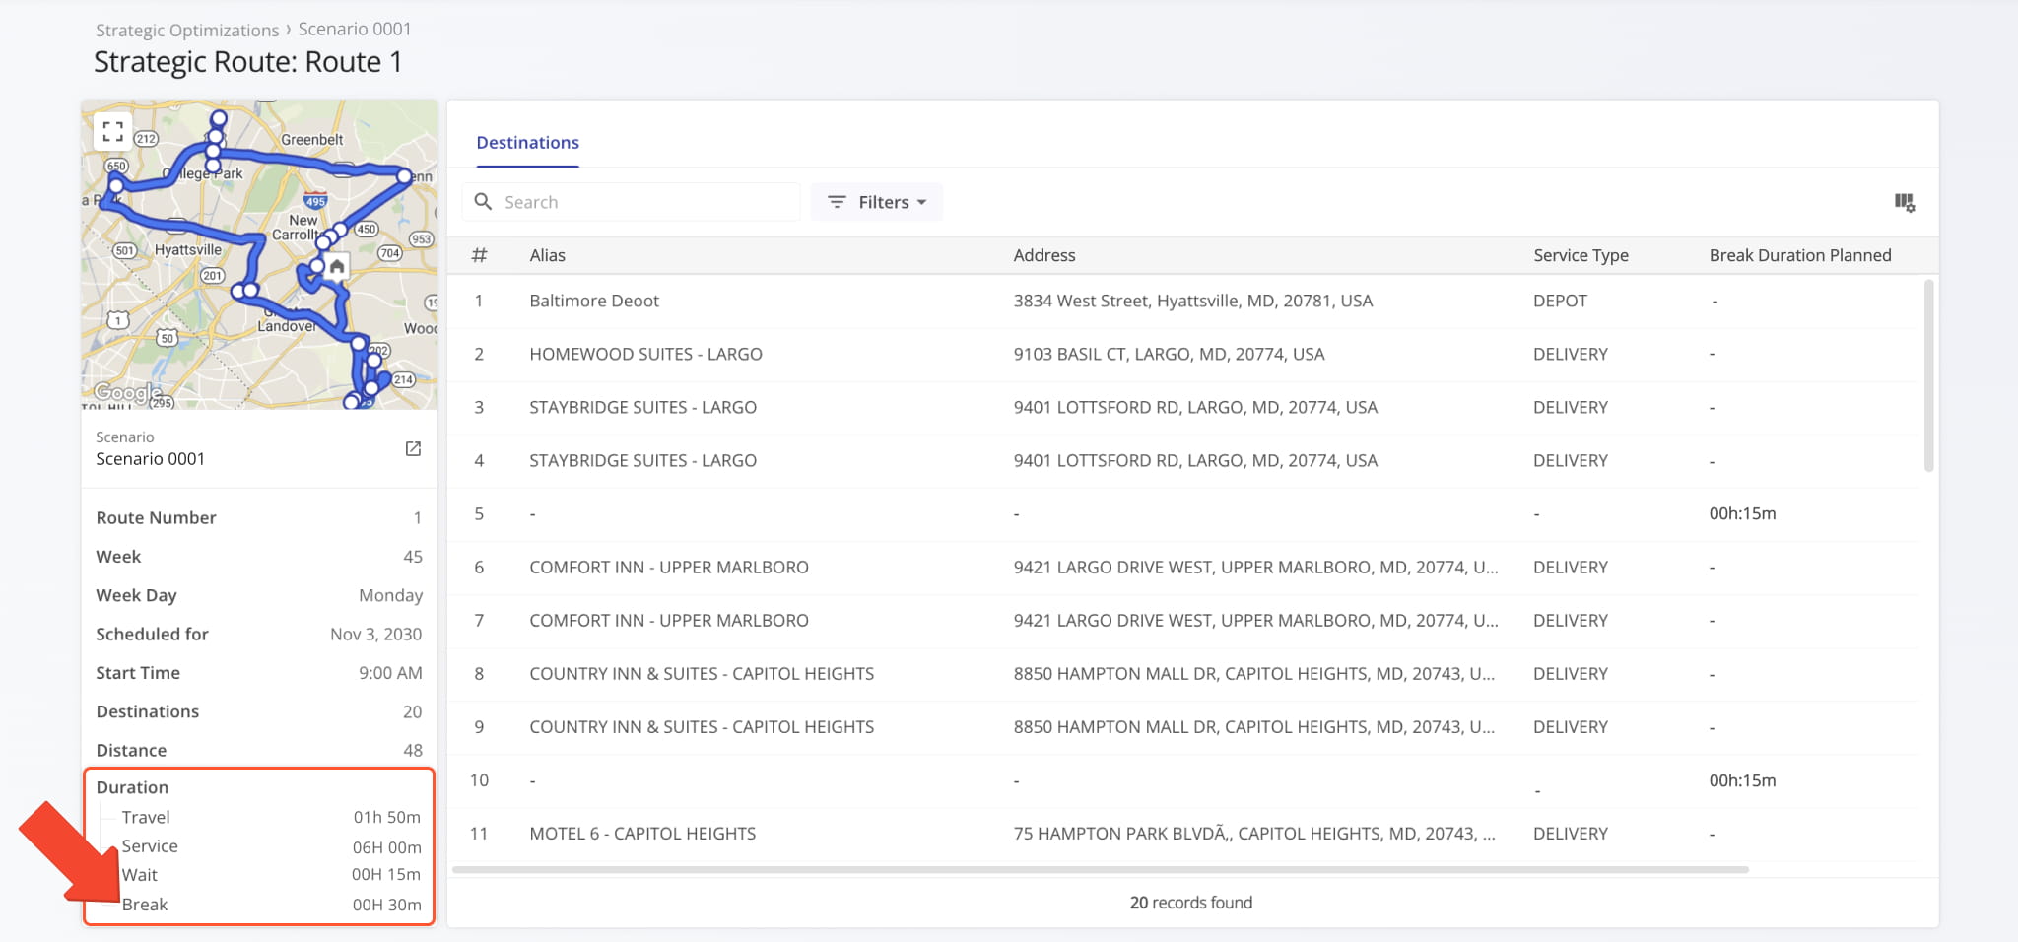Image resolution: width=2018 pixels, height=942 pixels.
Task: Click the Hyattsville label on map
Action: tap(188, 250)
